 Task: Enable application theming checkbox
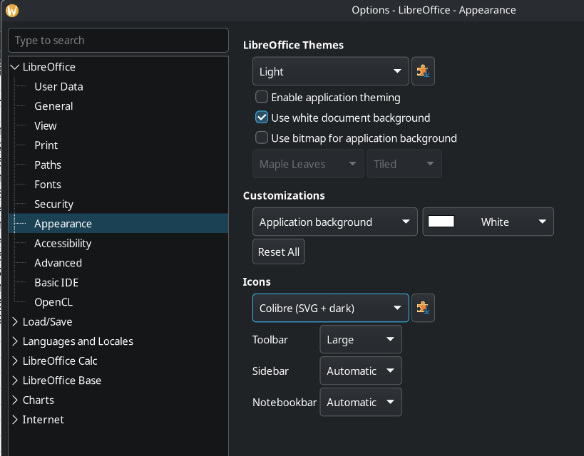coord(262,97)
